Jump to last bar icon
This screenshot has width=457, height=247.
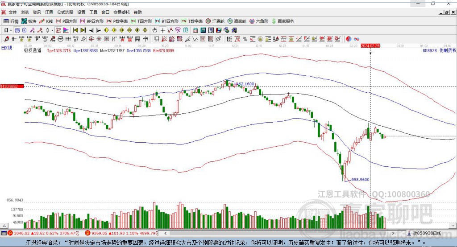(x=83, y=30)
